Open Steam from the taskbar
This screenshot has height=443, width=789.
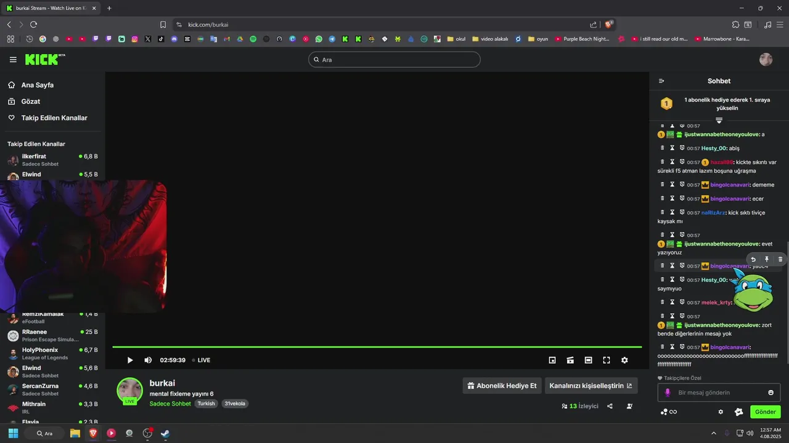click(x=165, y=433)
